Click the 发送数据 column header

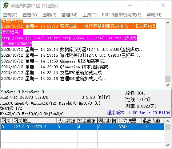(87, 121)
